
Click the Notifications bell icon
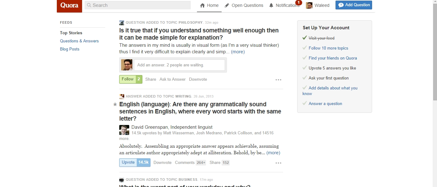271,5
